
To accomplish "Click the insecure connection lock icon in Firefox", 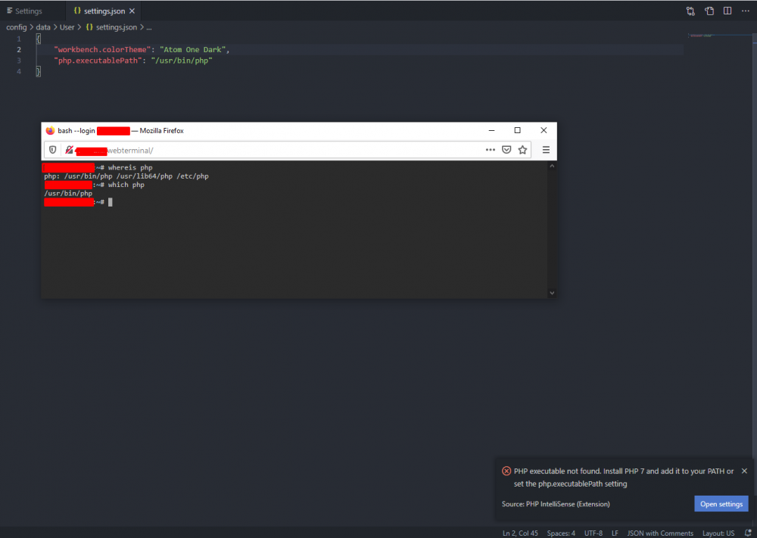I will 69,150.
